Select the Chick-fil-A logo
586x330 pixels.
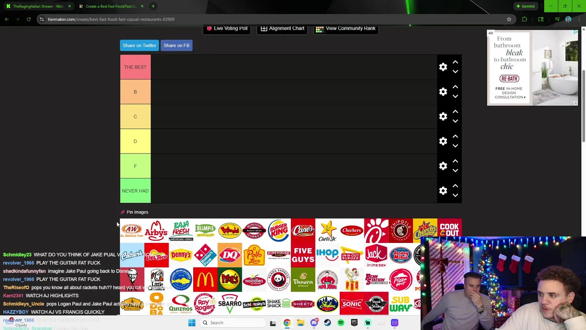click(x=376, y=231)
